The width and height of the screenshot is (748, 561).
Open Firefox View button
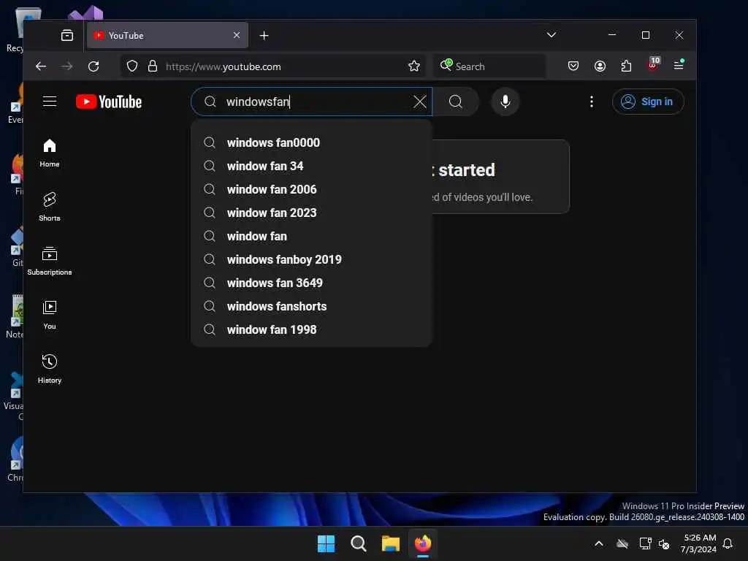coord(67,35)
